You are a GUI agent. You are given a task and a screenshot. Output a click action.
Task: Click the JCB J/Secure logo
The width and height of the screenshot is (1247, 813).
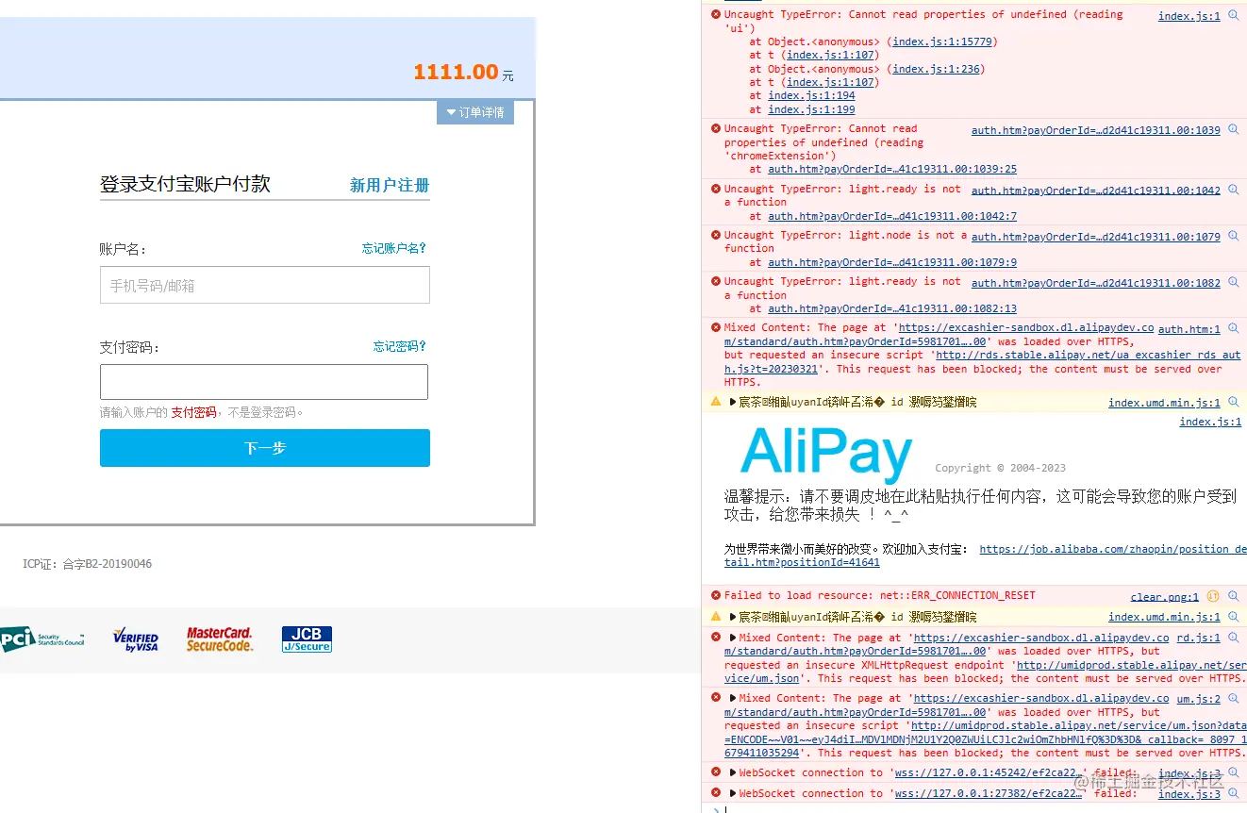[307, 639]
